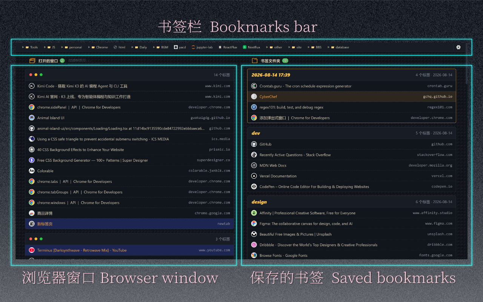The image size is (483, 302).
Task: Click regex101 bookmark favicon
Action: (254, 107)
